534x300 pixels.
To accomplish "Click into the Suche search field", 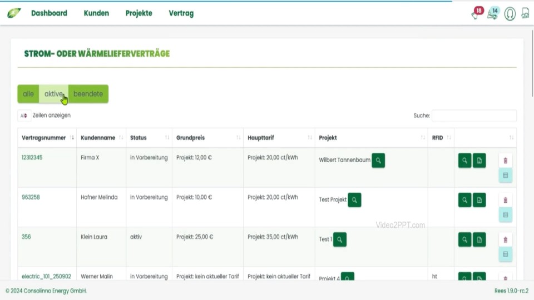I will [474, 116].
